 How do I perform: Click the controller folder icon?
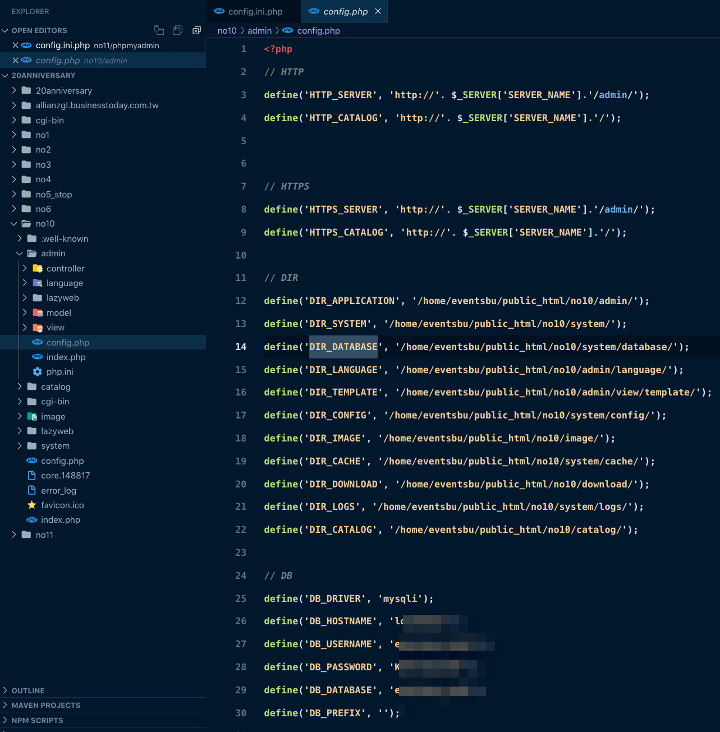pyautogui.click(x=38, y=268)
